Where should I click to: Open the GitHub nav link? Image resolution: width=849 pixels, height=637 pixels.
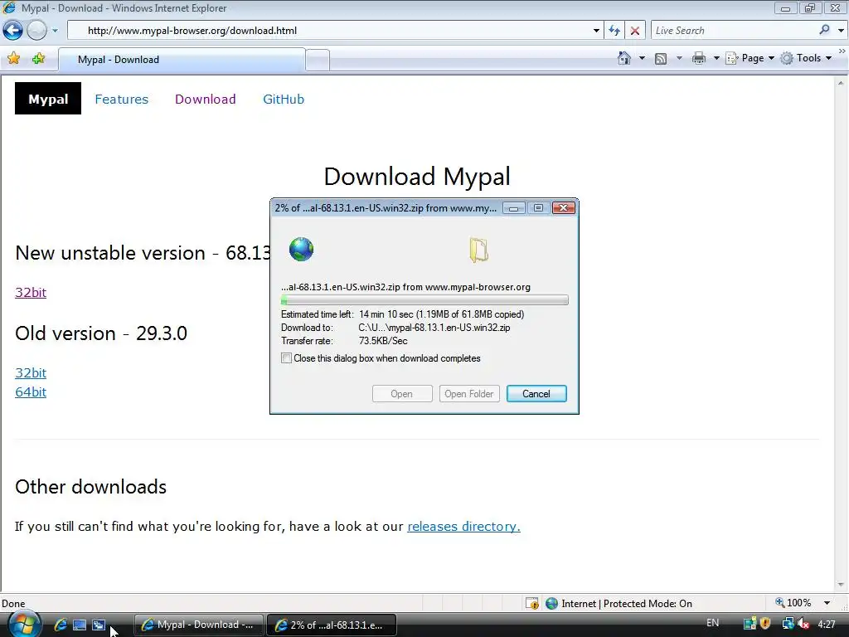click(x=284, y=100)
